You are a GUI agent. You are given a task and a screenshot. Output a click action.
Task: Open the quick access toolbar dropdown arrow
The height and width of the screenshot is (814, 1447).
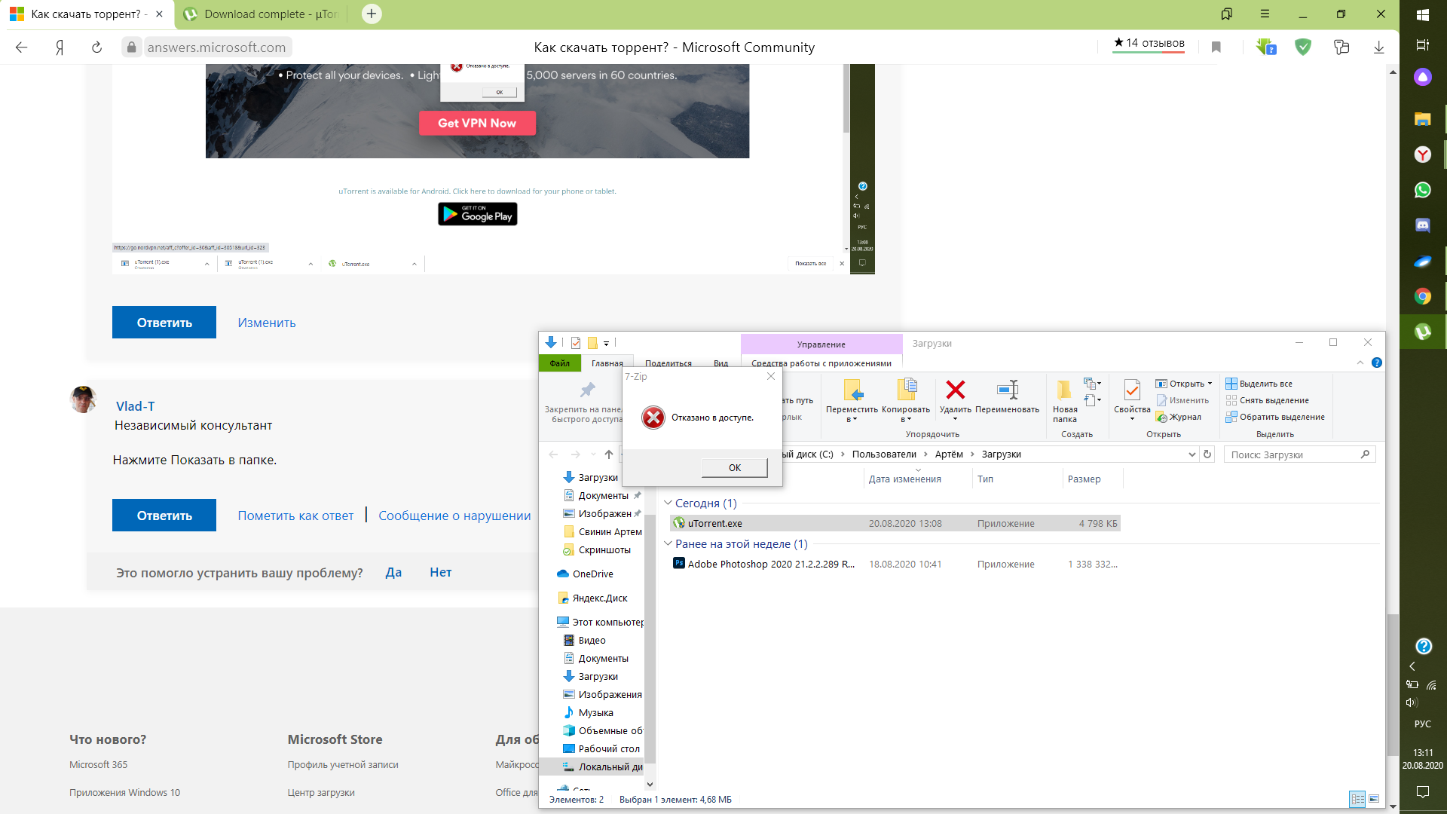click(606, 344)
